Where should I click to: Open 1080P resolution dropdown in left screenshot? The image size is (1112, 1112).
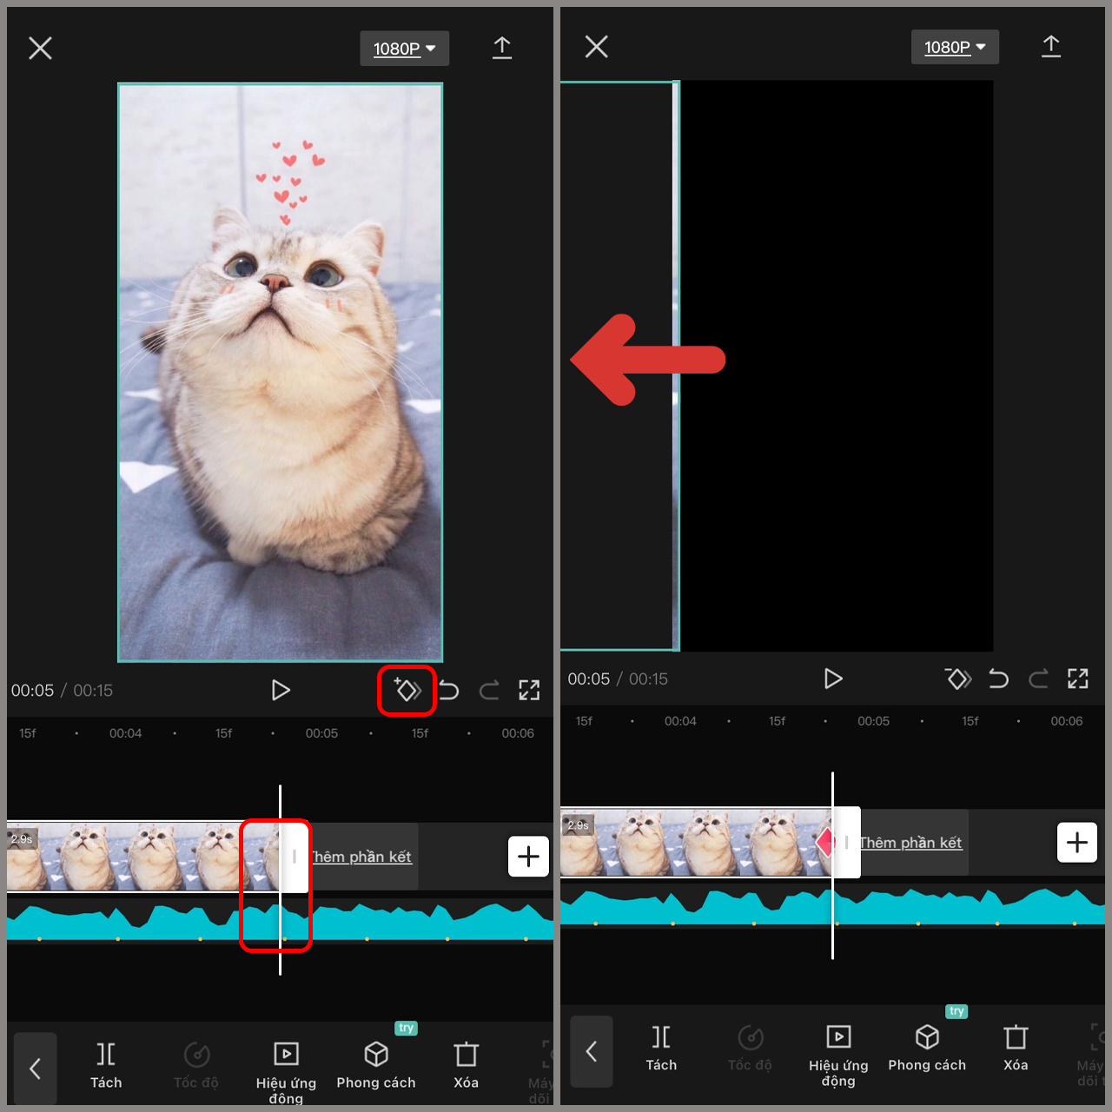pyautogui.click(x=405, y=49)
